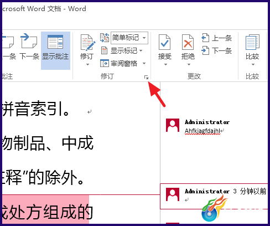
Task: Expand the 显示标记 show markup menu
Action: click(122, 50)
